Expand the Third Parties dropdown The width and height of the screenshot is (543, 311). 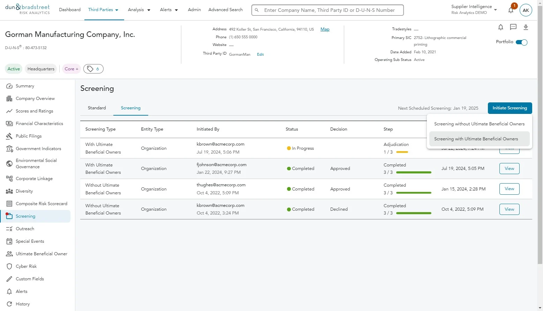click(103, 10)
